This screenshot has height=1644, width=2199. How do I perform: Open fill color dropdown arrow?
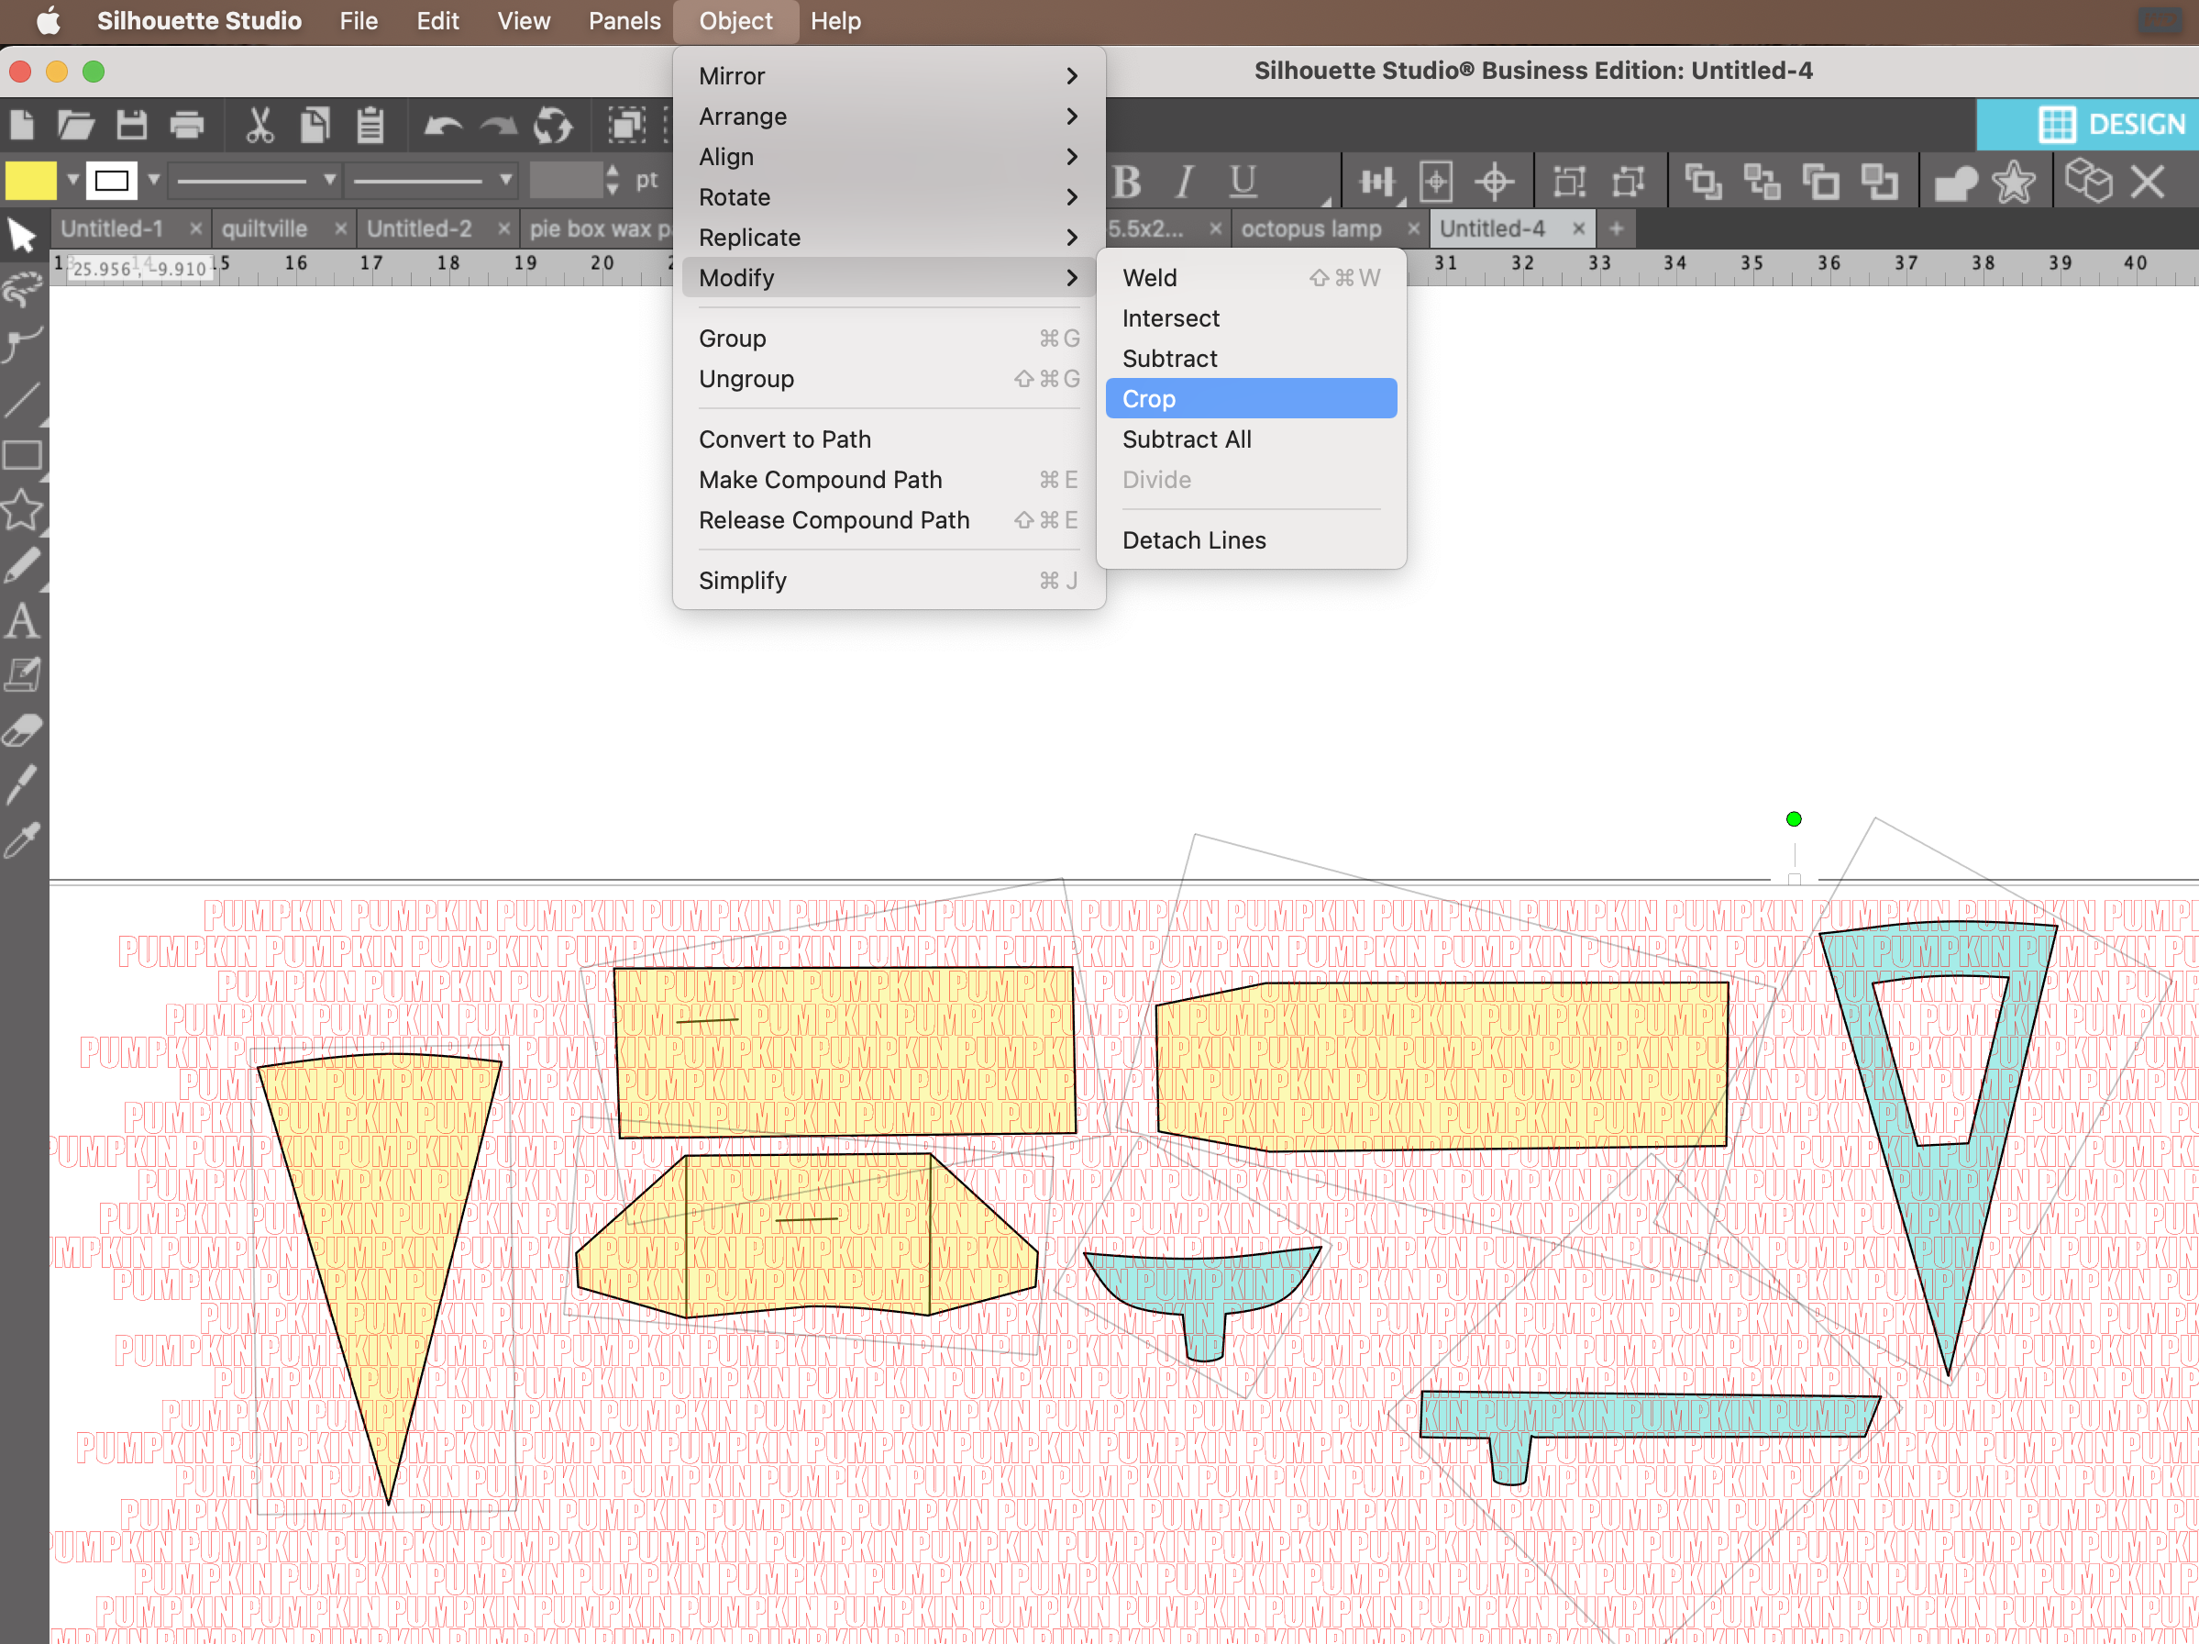72,181
